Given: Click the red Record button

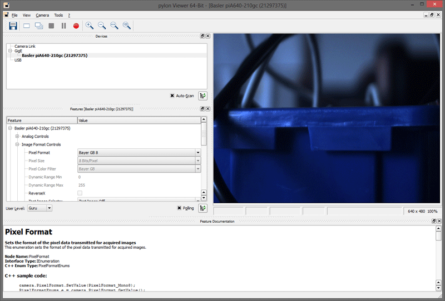Looking at the screenshot, I should 76,26.
